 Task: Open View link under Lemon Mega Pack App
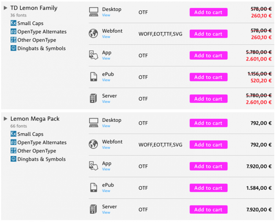point(106,169)
